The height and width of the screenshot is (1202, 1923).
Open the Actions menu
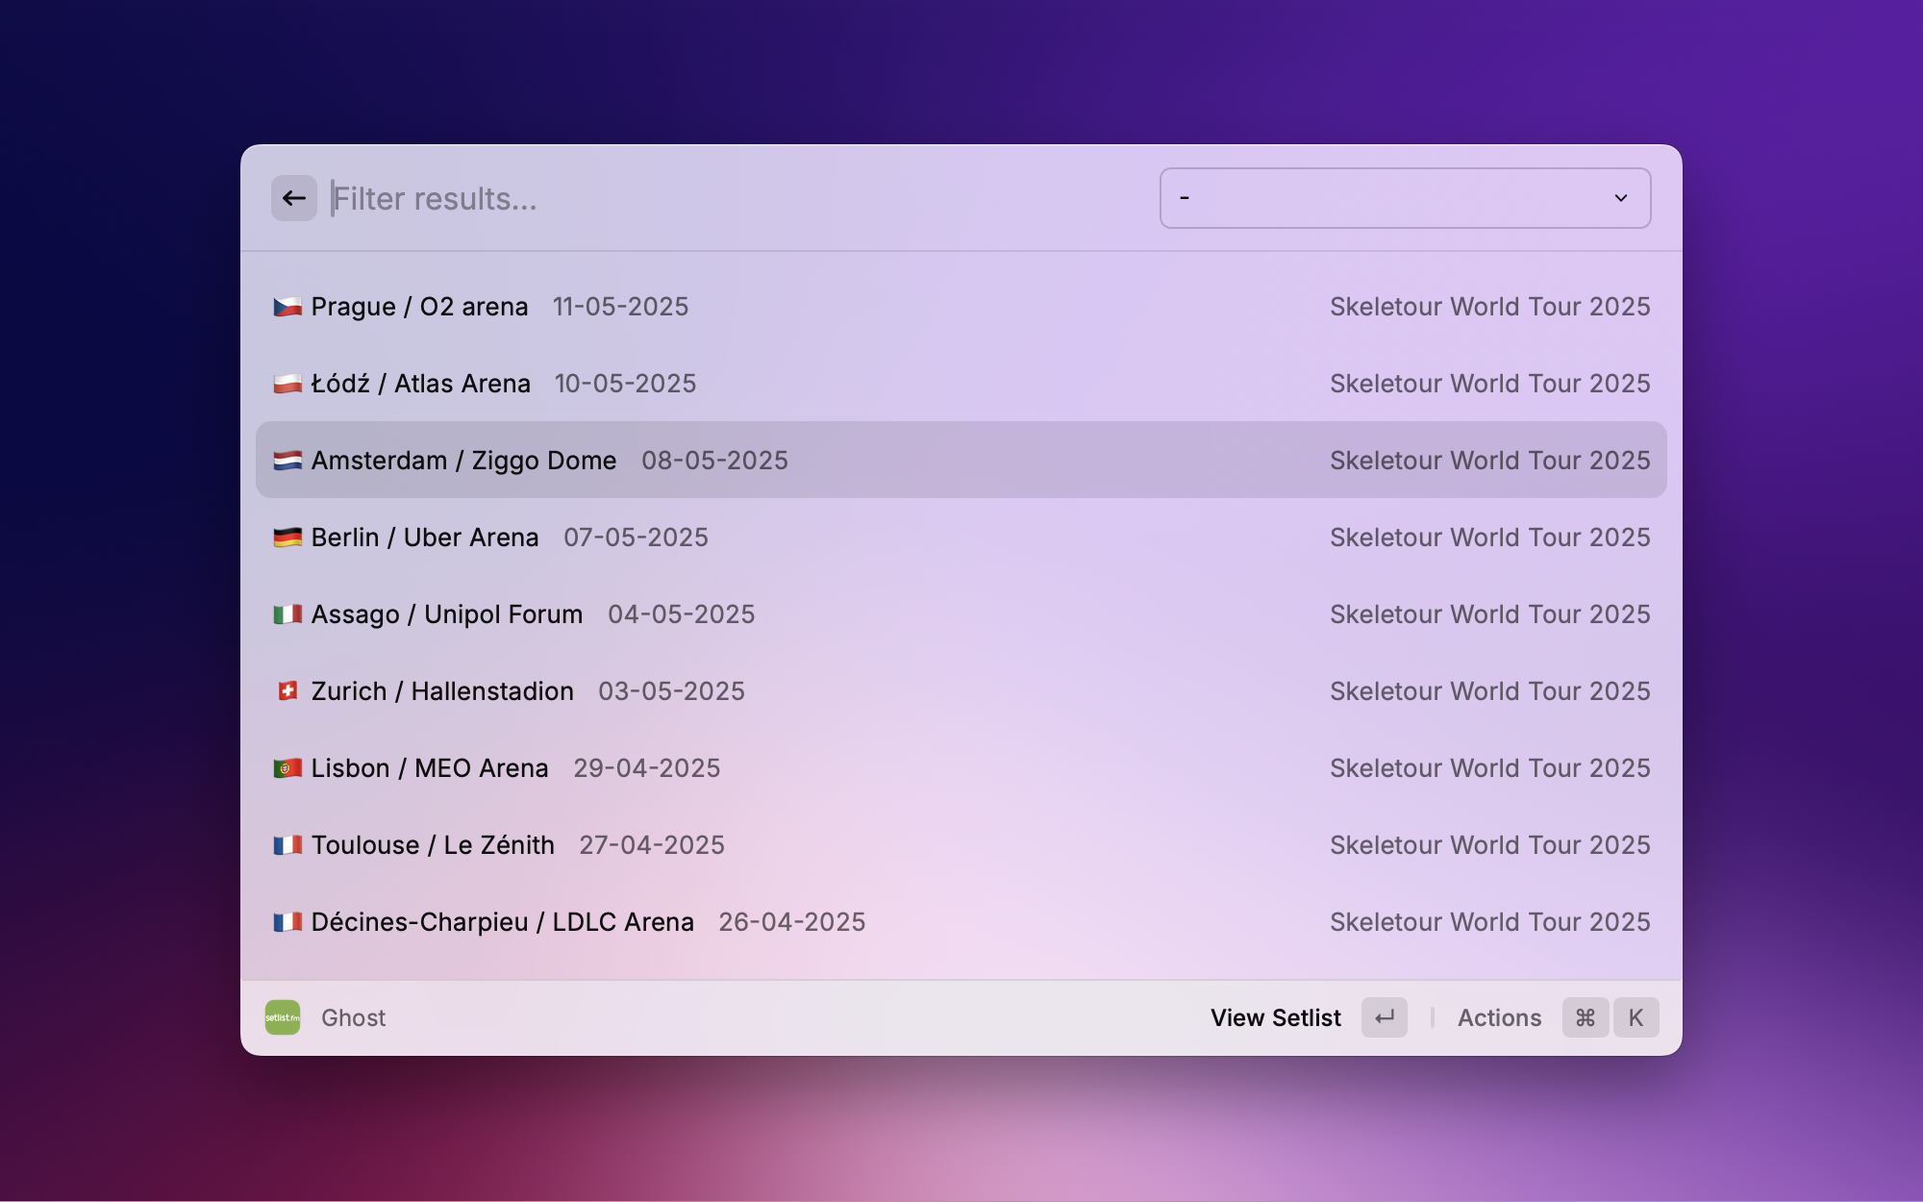(1499, 1017)
